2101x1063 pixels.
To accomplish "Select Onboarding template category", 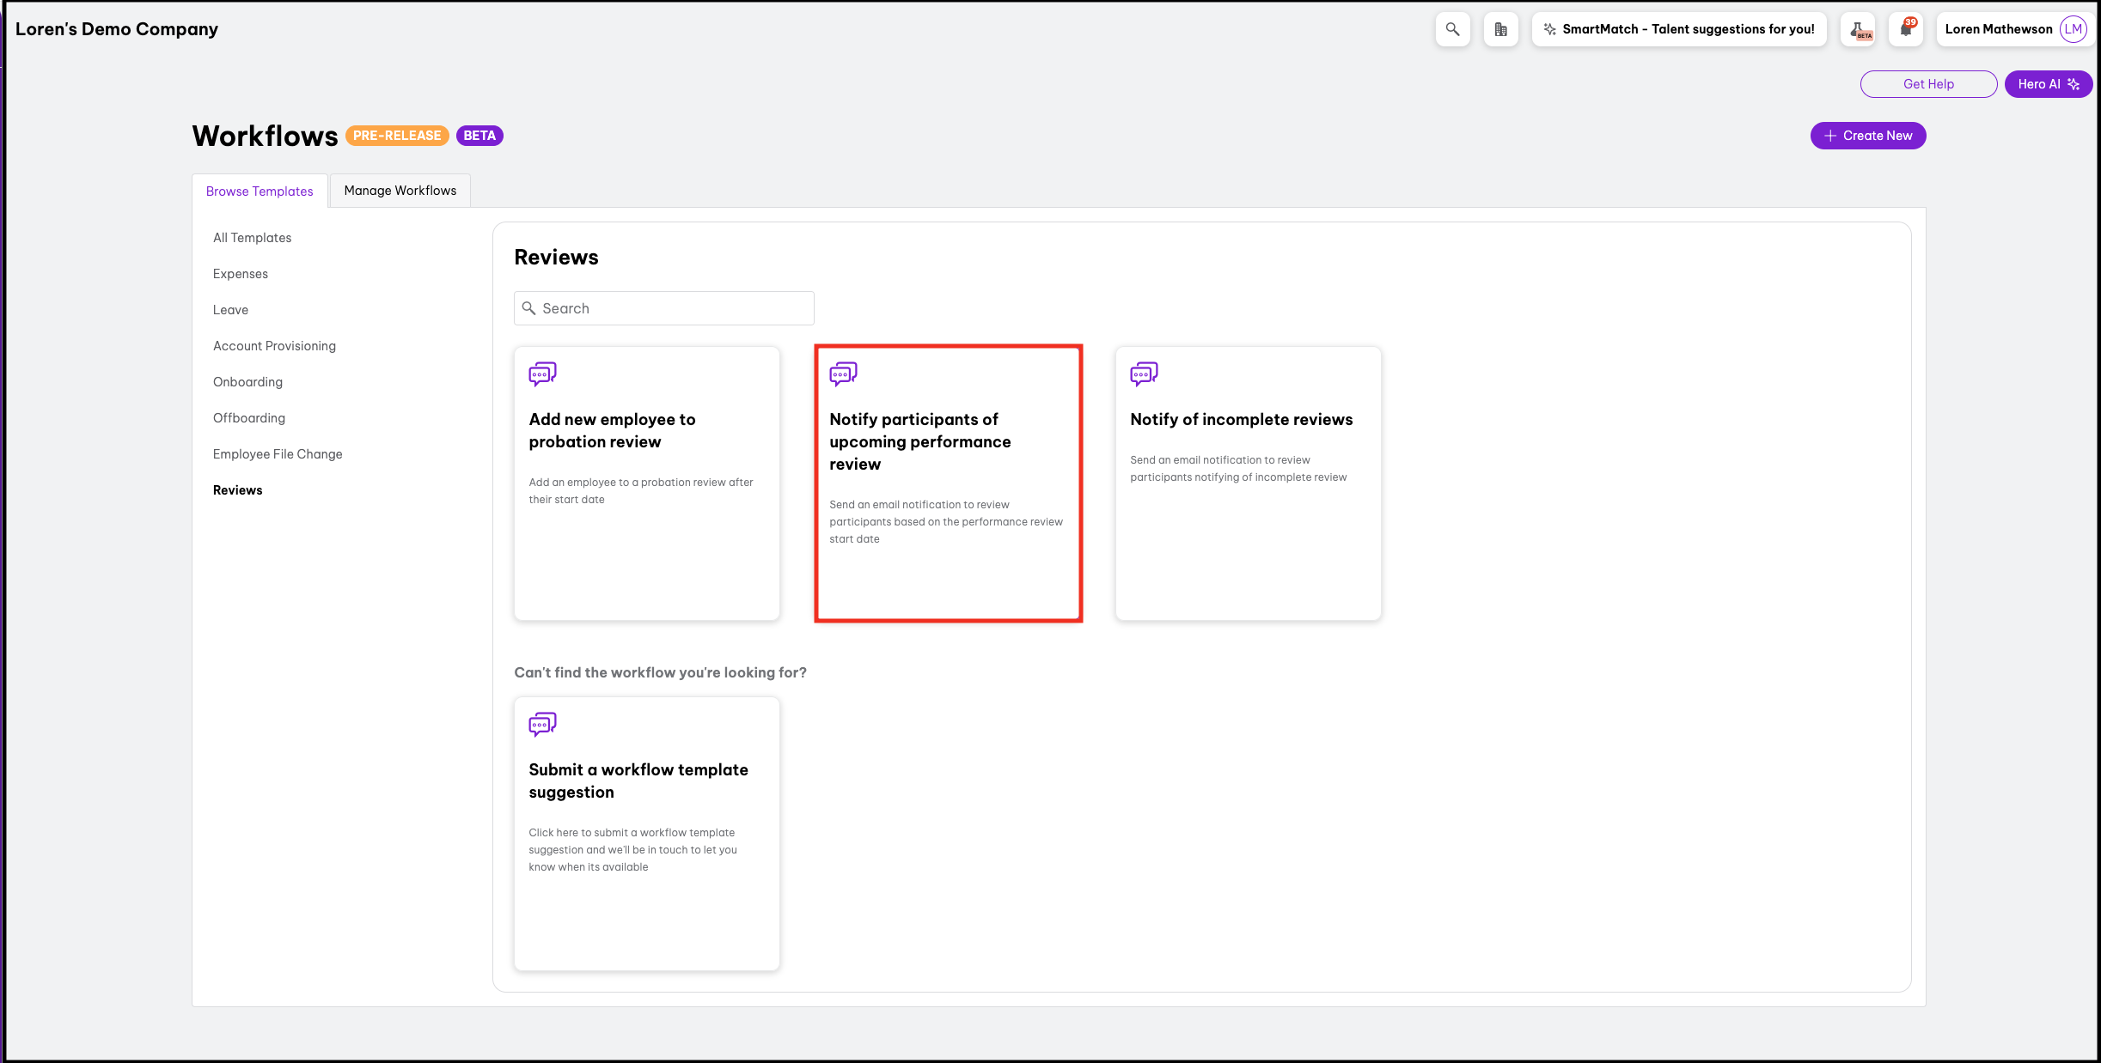I will (247, 382).
